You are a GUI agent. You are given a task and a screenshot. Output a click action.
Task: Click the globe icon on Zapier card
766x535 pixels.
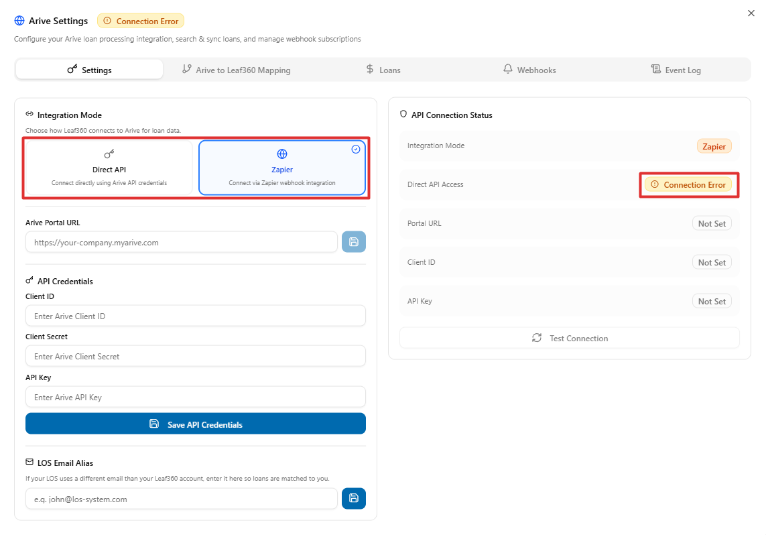(x=282, y=154)
